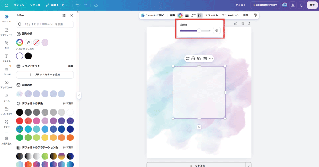The width and height of the screenshot is (319, 167).
Task: Click the 共有 share button
Action: (312, 5)
